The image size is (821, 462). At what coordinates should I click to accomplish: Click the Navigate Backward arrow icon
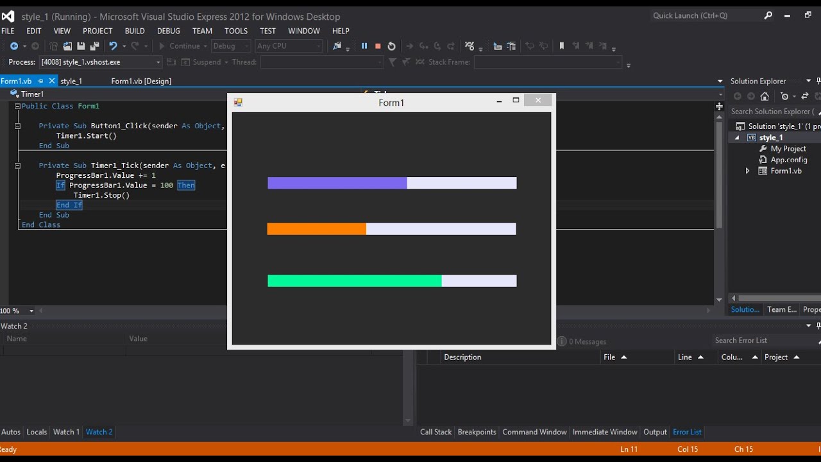[14, 46]
